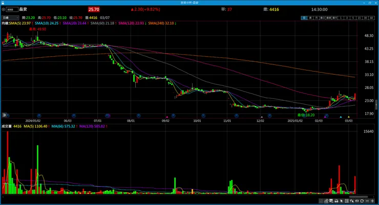
Task: Click the highest price label 49.90
Action: click(38, 29)
